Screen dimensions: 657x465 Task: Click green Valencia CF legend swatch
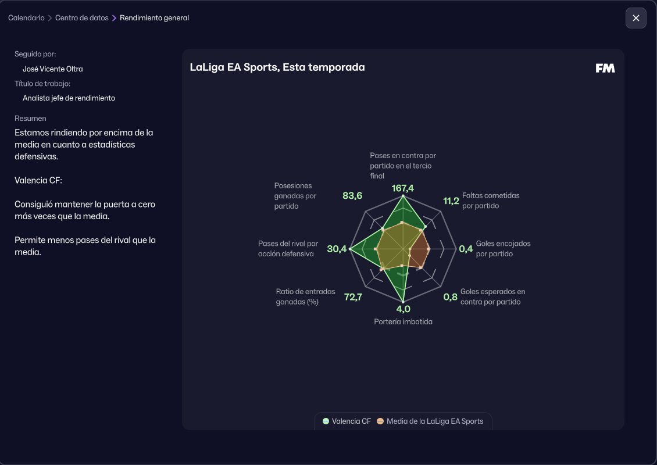tap(326, 421)
